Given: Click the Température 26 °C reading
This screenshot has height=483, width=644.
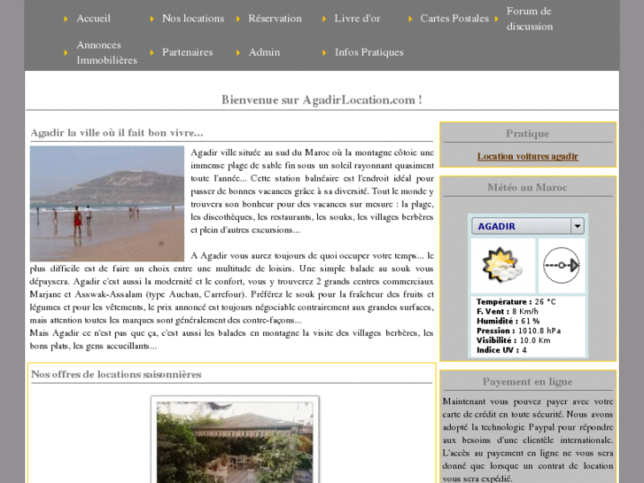Looking at the screenshot, I should pos(516,301).
